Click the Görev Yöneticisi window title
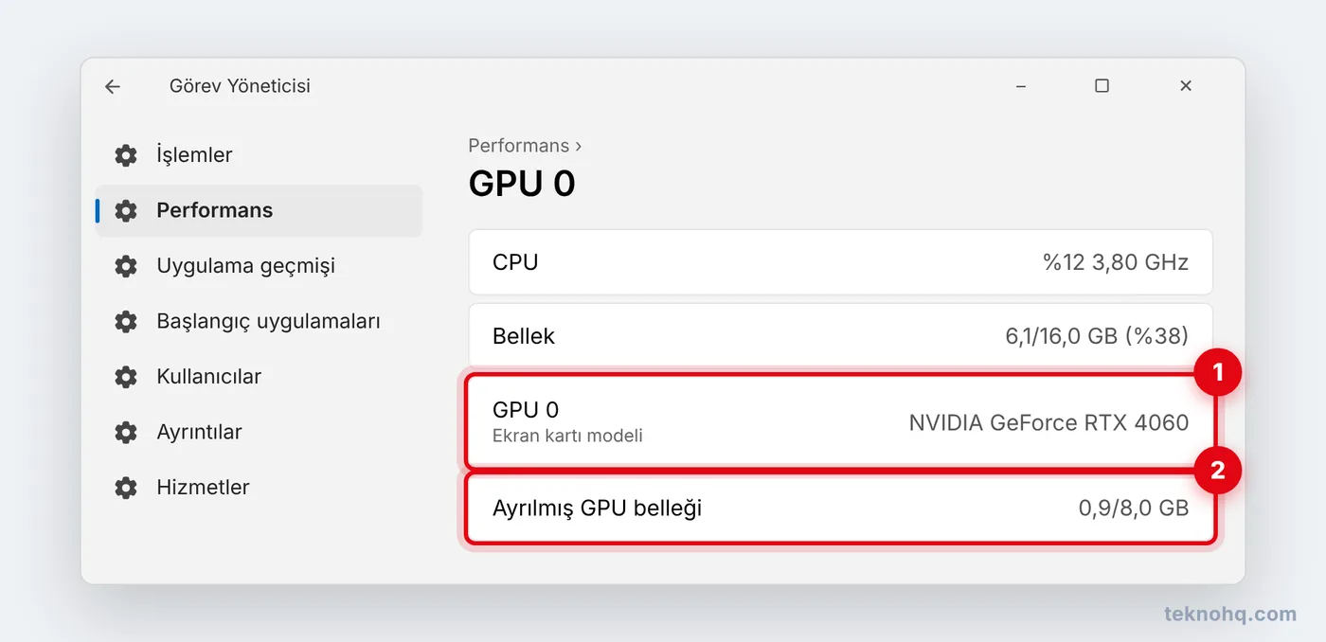The width and height of the screenshot is (1326, 642). 240,86
